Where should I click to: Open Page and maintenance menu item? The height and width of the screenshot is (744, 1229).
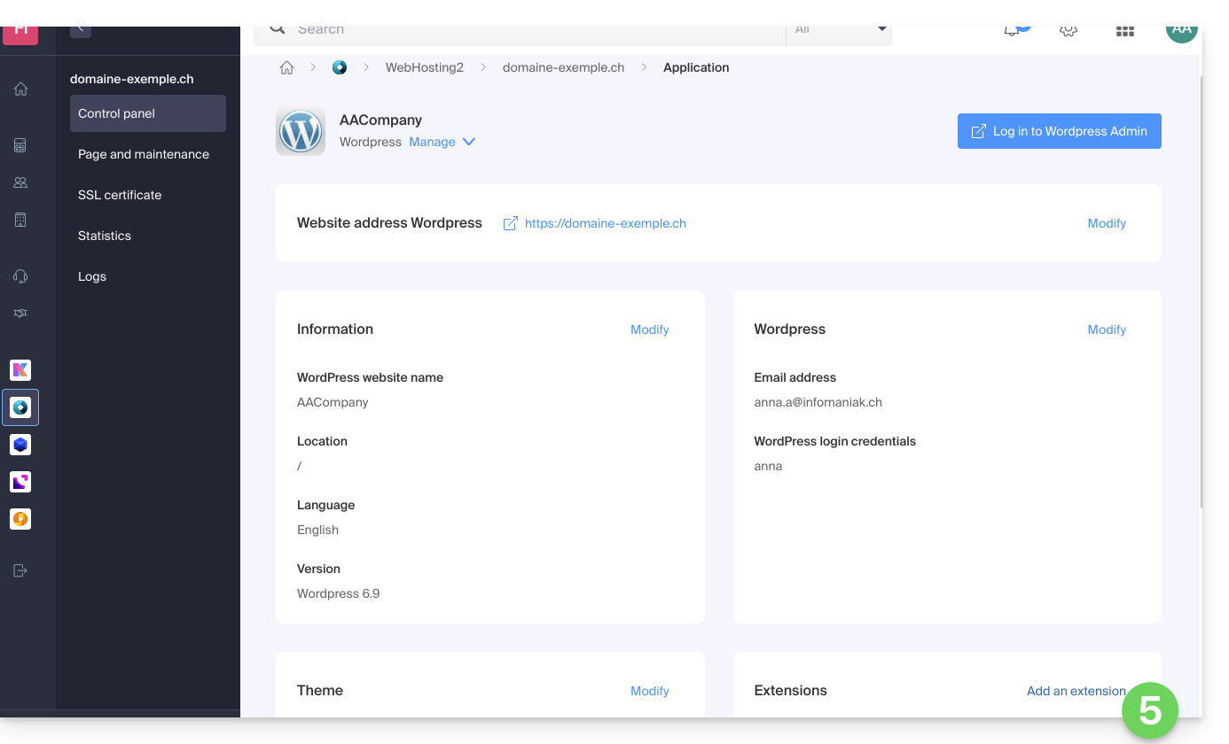pyautogui.click(x=144, y=154)
